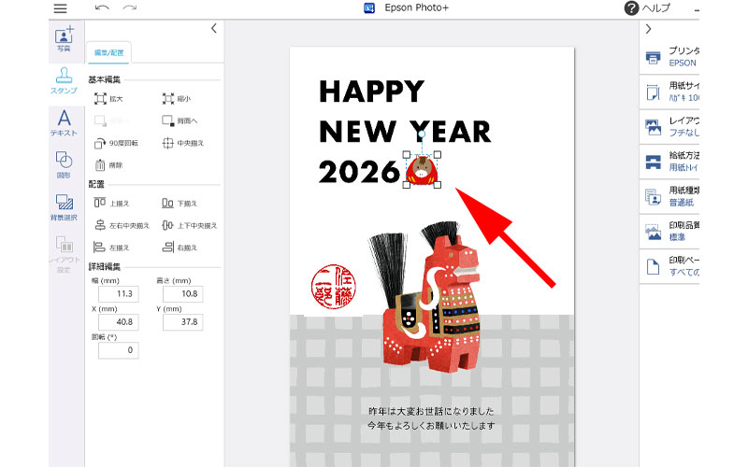Select the Stamp (スタンプ) tool
This screenshot has height=467, width=748.
(64, 80)
